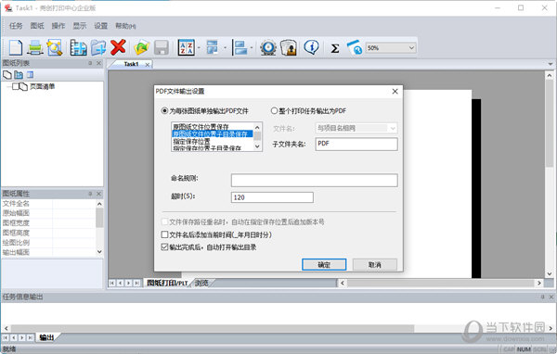Close the 图纸列表 panel
This screenshot has width=557, height=354.
point(98,63)
